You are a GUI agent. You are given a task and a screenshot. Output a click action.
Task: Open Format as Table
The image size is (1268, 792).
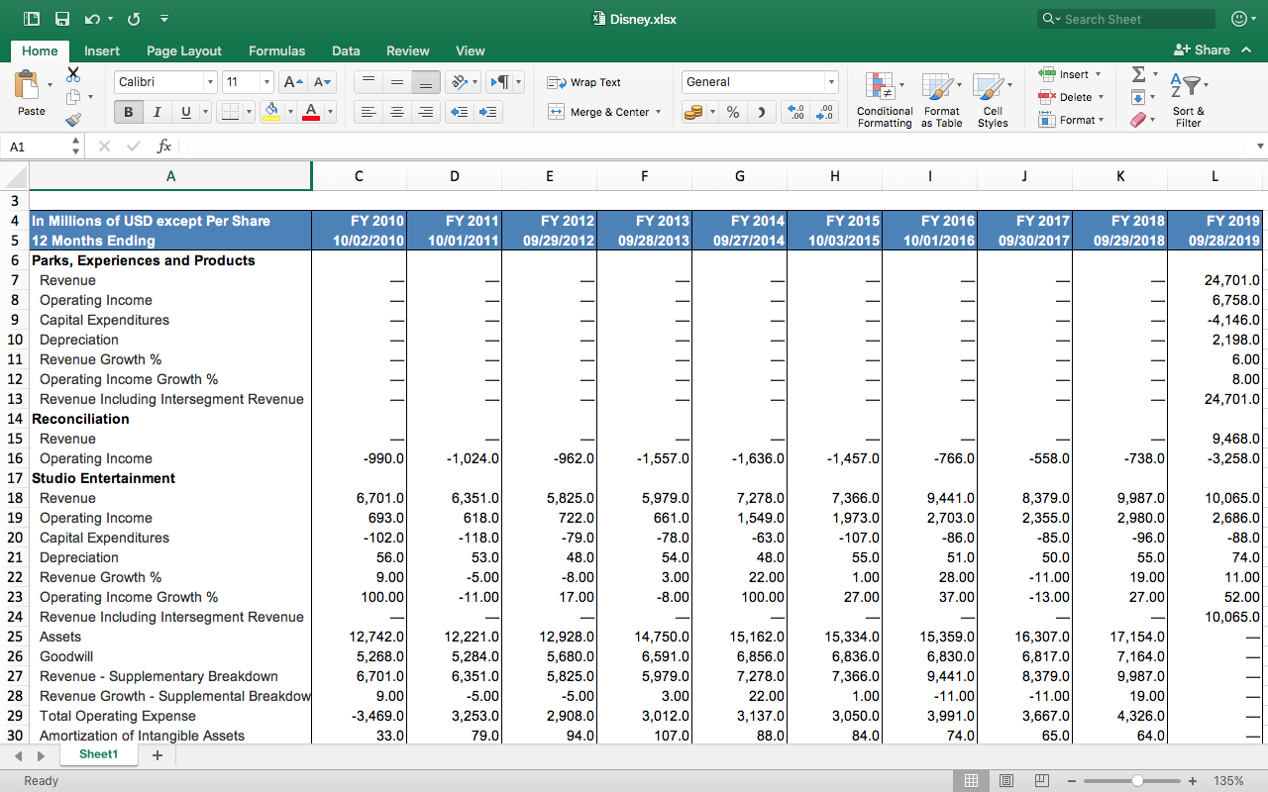point(941,100)
